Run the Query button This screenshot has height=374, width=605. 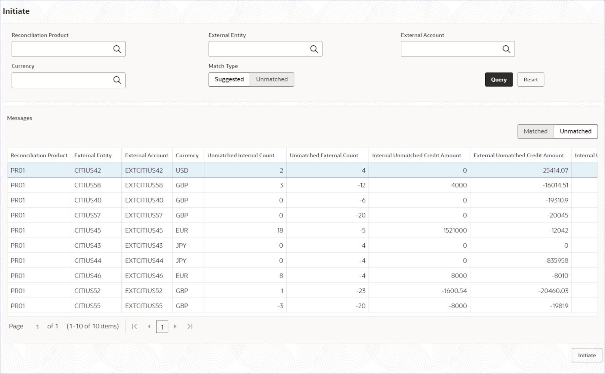pyautogui.click(x=498, y=80)
